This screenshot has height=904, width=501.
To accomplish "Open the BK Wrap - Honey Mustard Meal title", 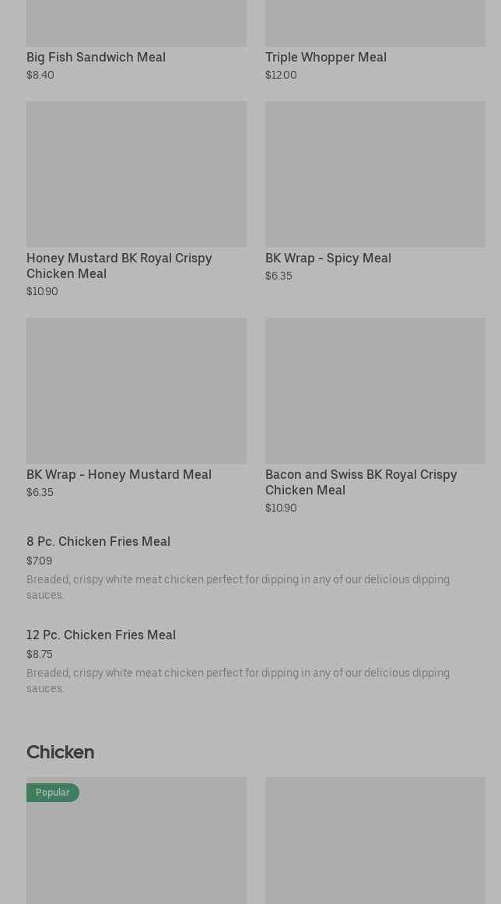I will click(x=119, y=475).
